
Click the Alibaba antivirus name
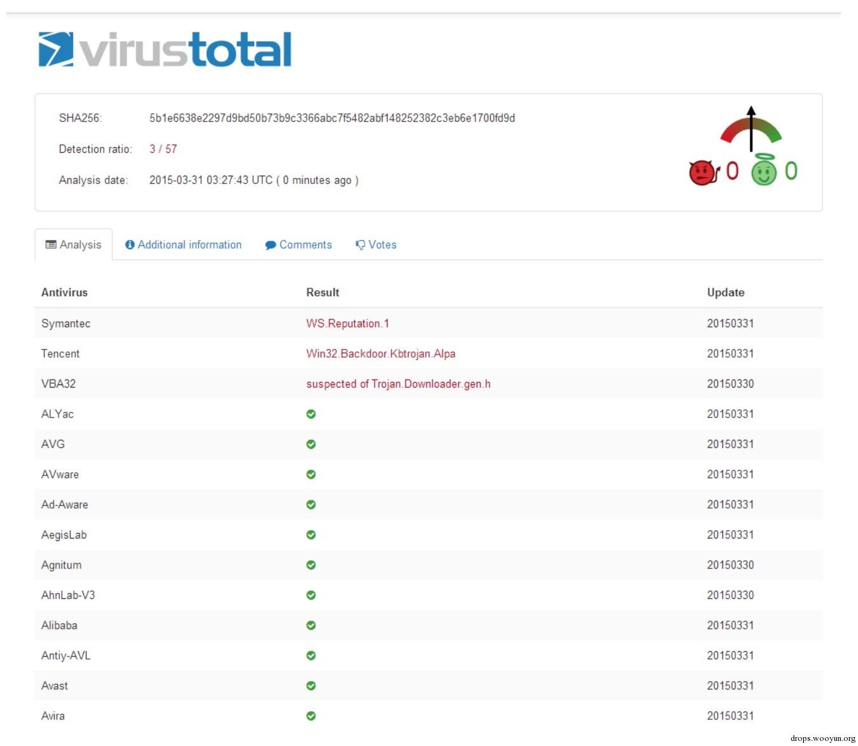tap(59, 625)
